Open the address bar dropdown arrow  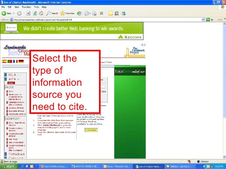click(203, 19)
